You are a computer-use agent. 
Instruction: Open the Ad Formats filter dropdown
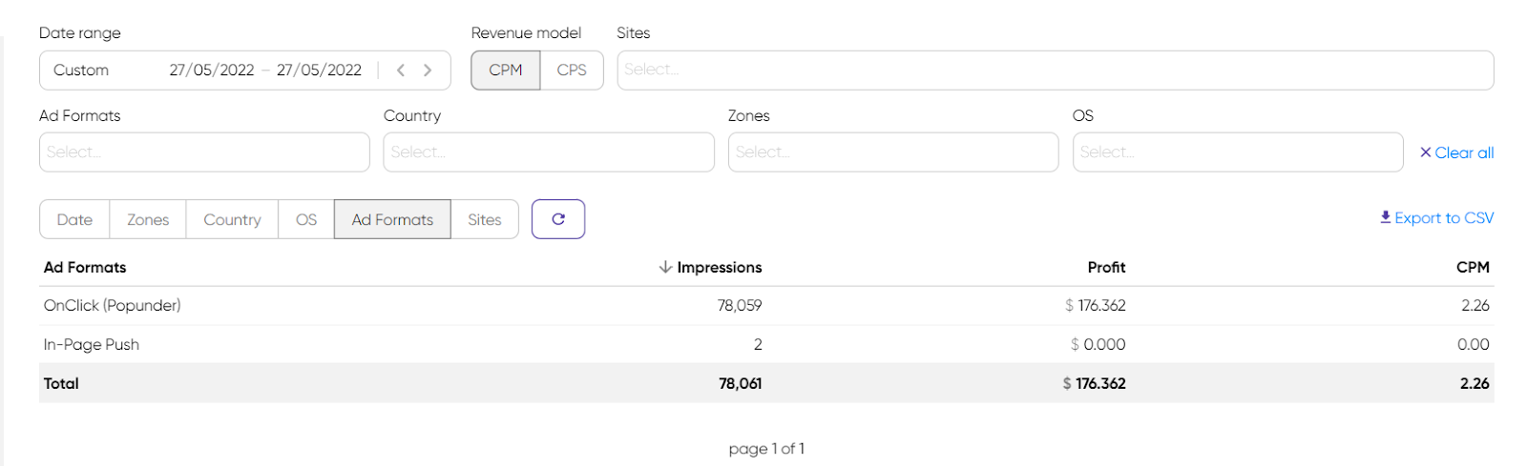click(x=204, y=152)
